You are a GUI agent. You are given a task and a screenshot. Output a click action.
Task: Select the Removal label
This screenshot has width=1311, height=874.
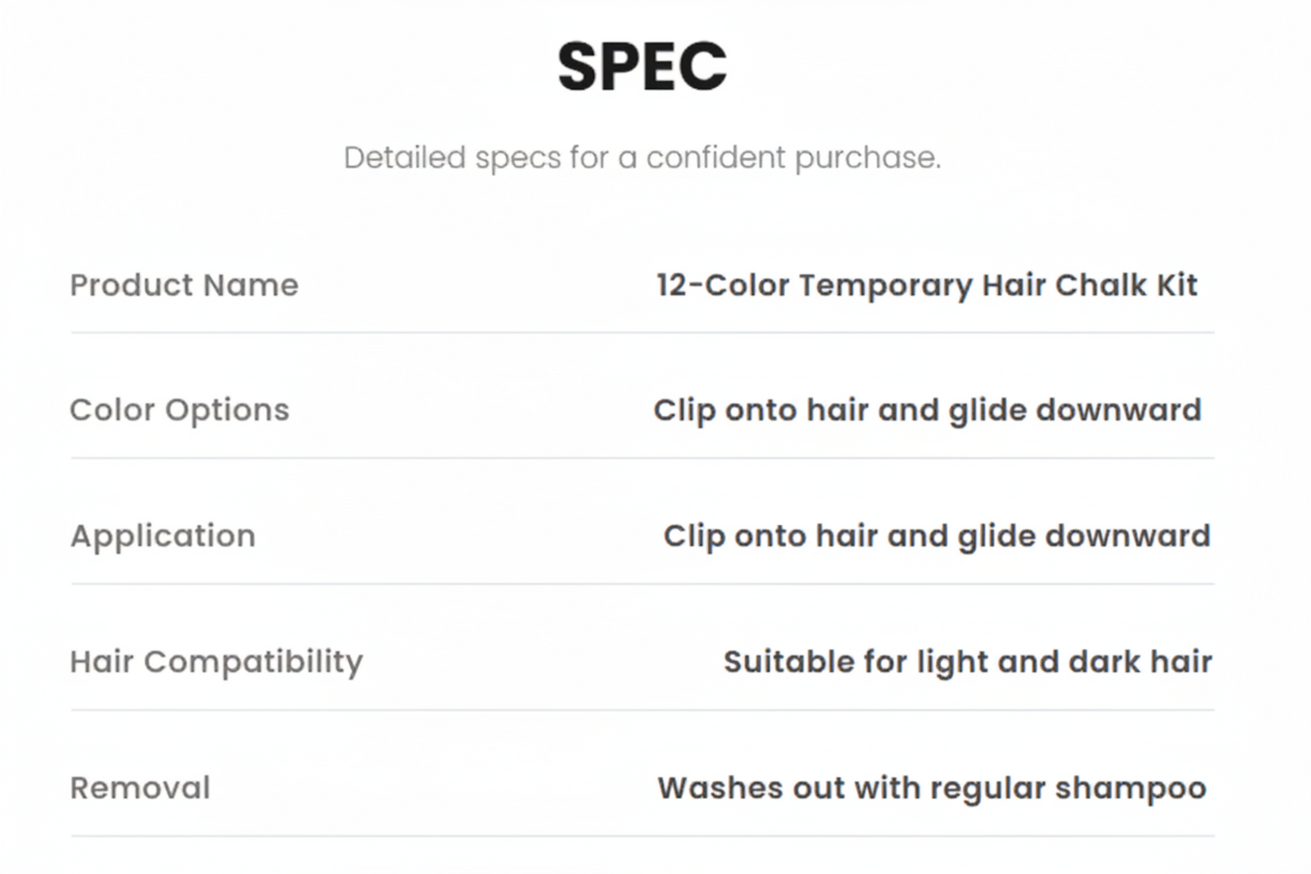140,787
